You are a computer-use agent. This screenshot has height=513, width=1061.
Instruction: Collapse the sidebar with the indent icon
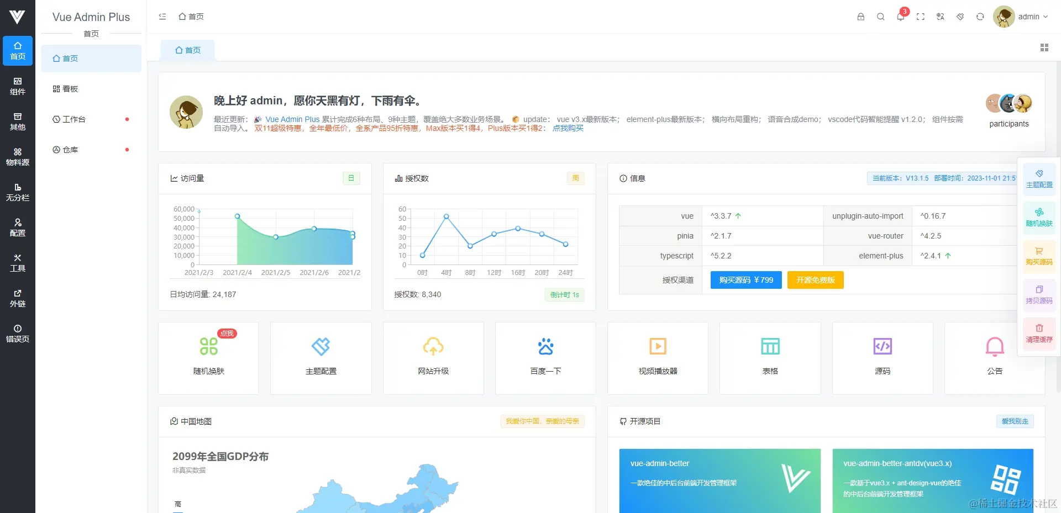point(162,17)
